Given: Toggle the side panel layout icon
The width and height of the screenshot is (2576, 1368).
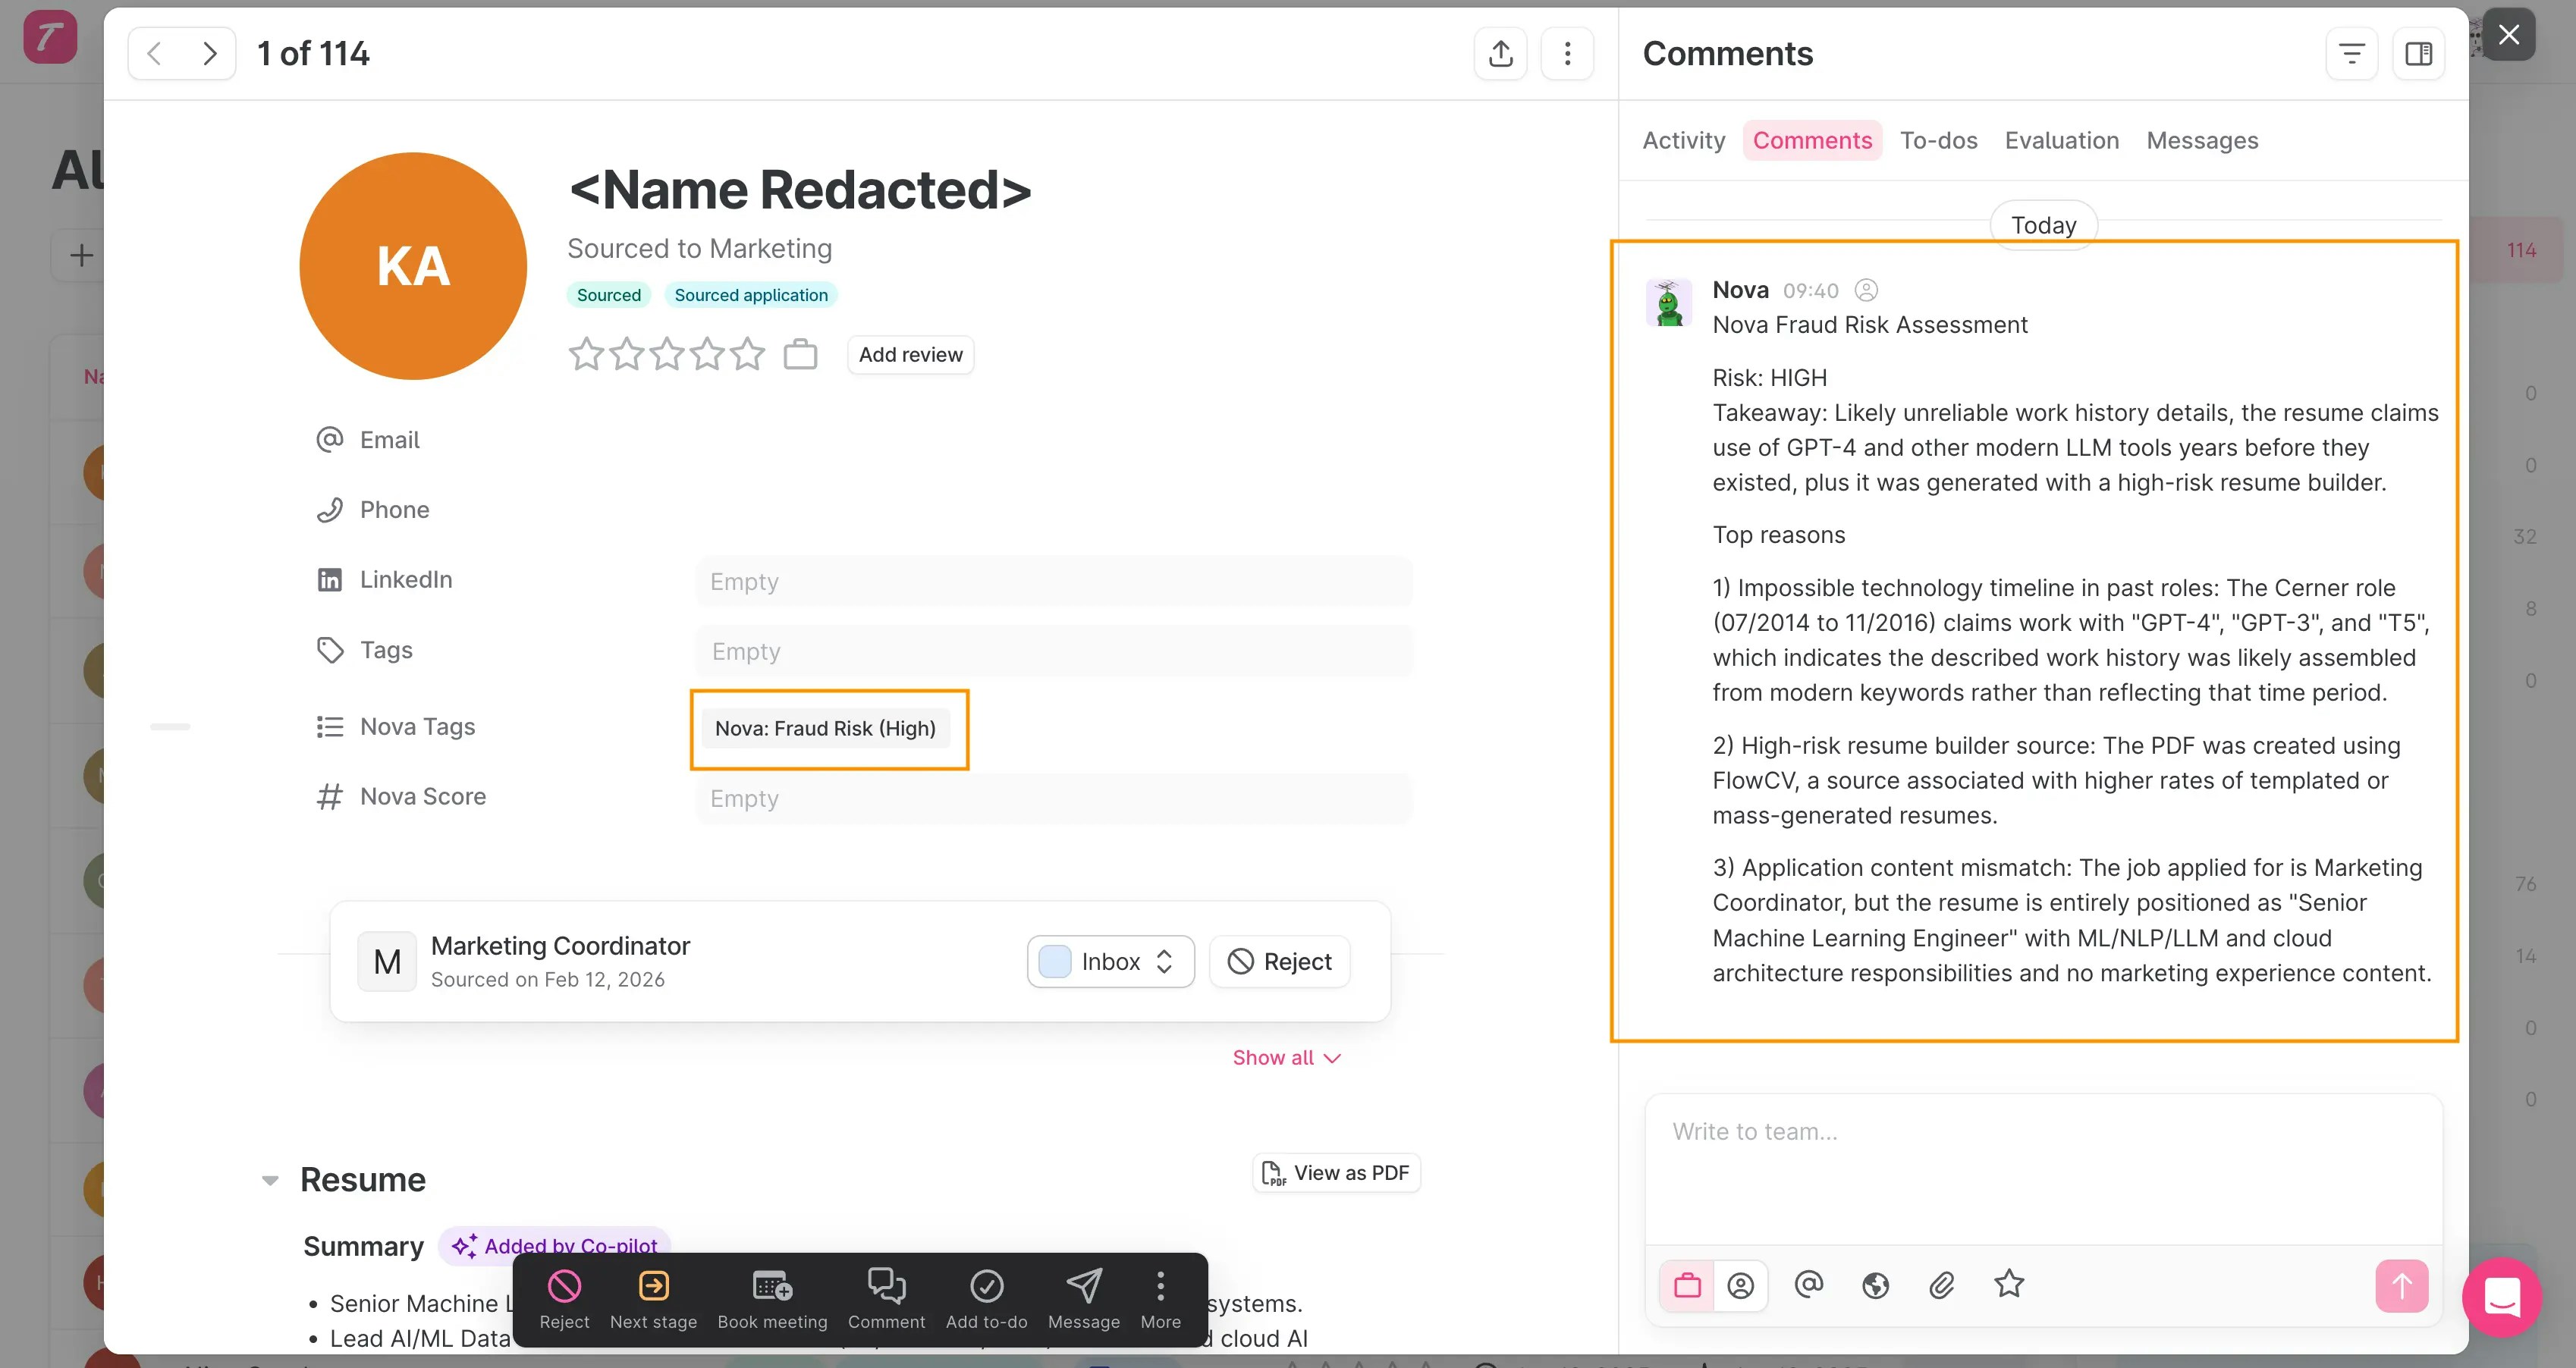Looking at the screenshot, I should [2419, 53].
